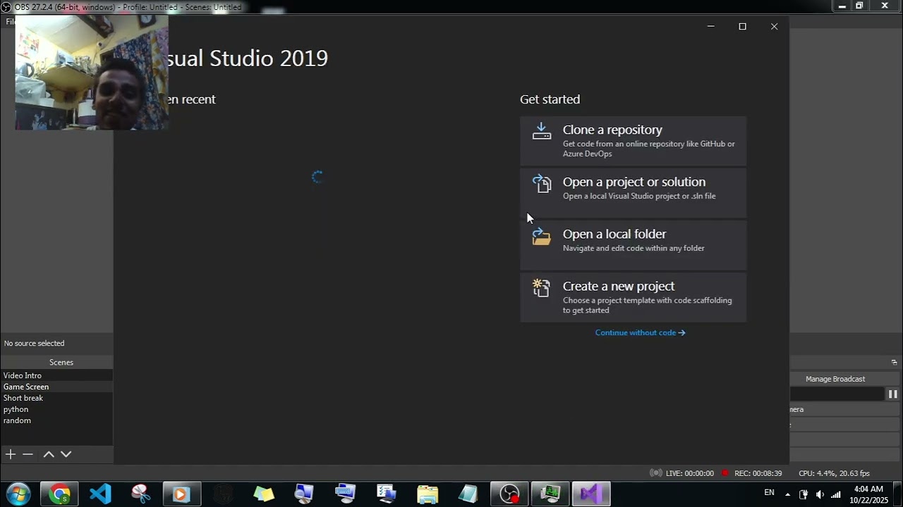Click the Create a new project icon
Screen dimensions: 903x507
click(541, 288)
